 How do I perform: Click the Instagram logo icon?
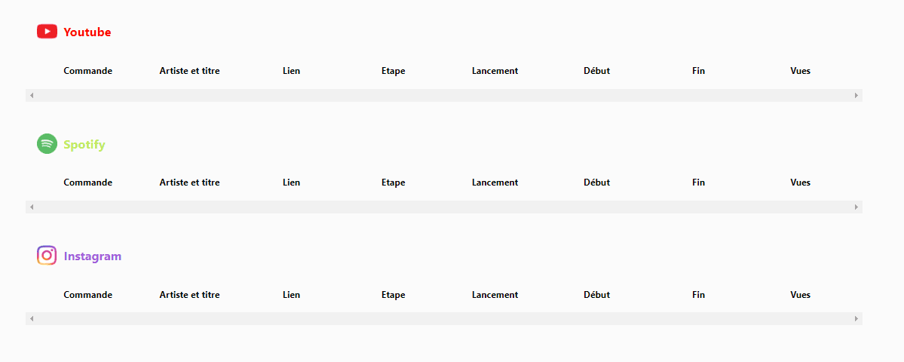click(47, 256)
